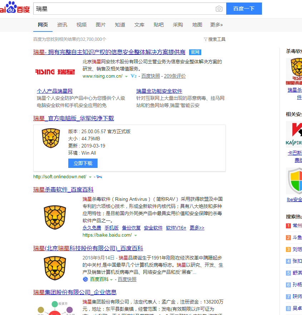
Task: Click the 百度一下 search button
Action: pyautogui.click(x=244, y=9)
